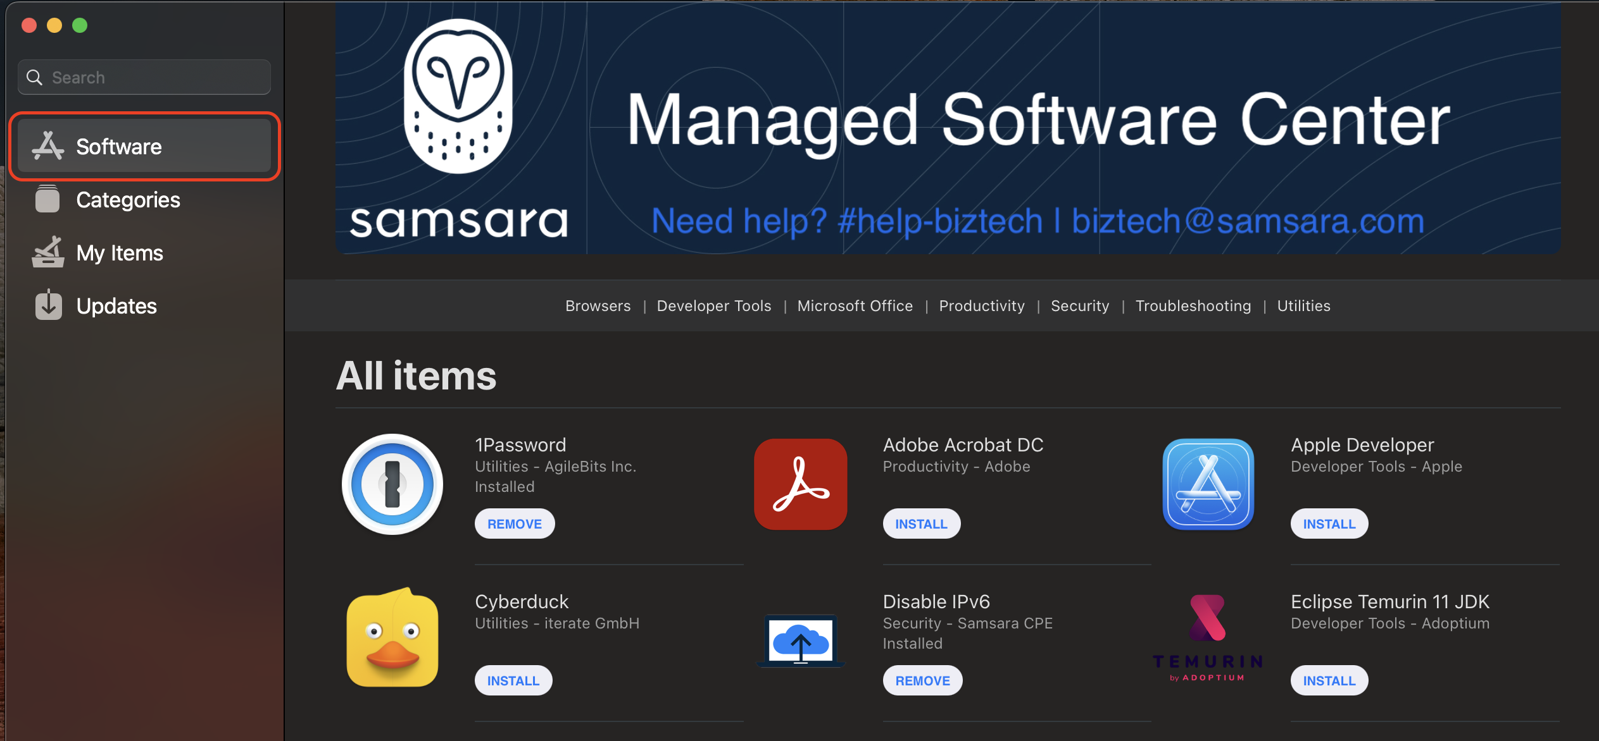Open the Updates sidebar section
Image resolution: width=1599 pixels, height=741 pixels.
click(x=144, y=306)
